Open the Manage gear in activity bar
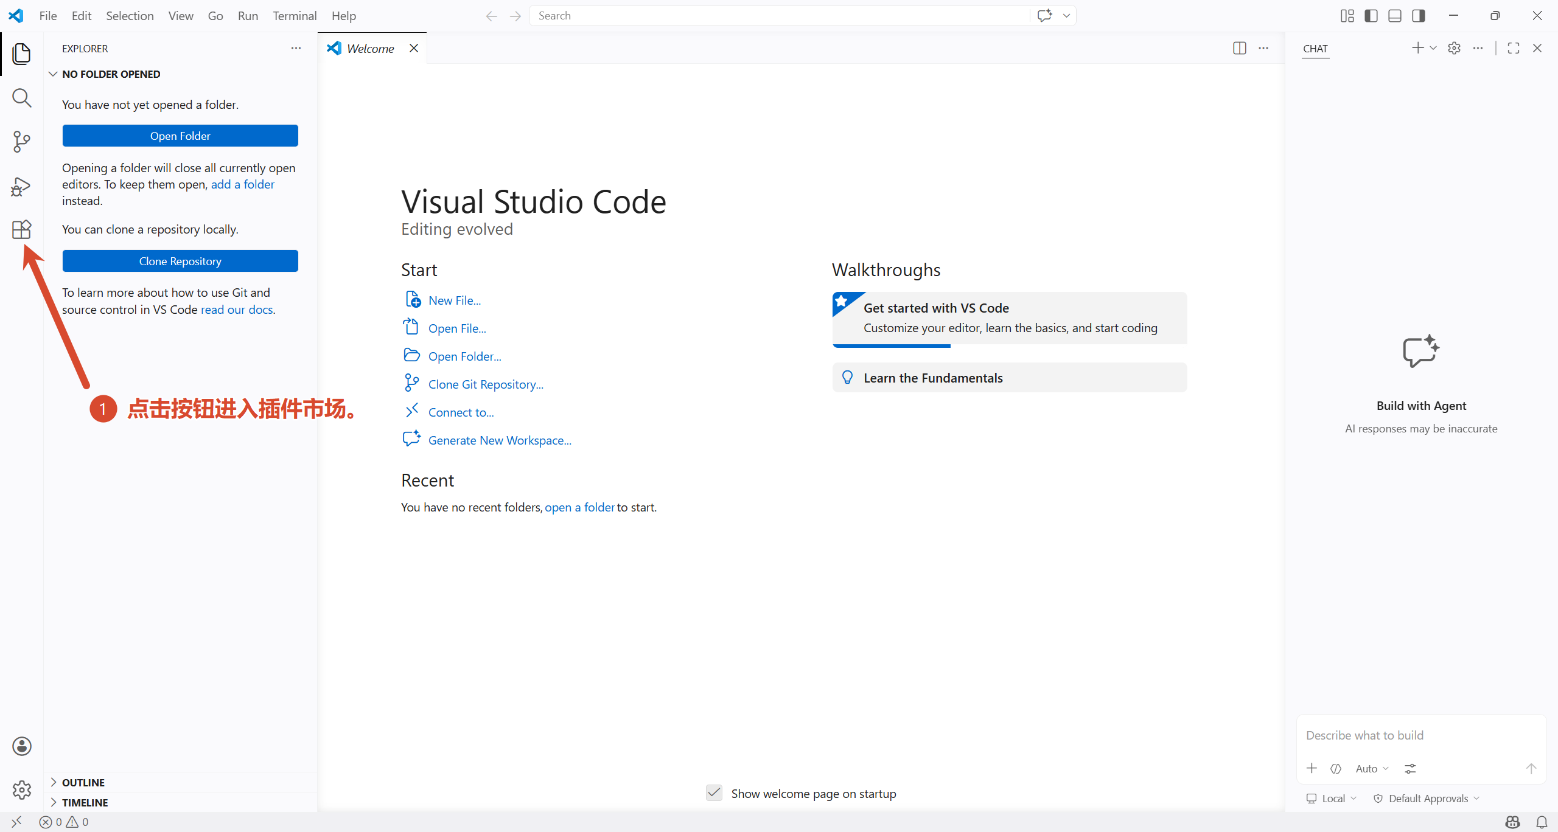Viewport: 1558px width, 832px height. click(x=21, y=789)
